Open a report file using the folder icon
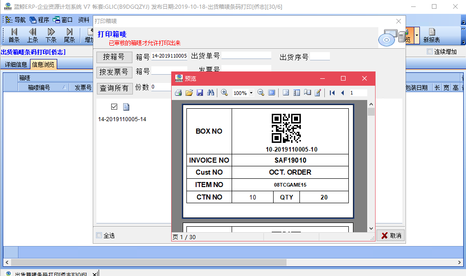This screenshot has width=466, height=276. coord(189,93)
